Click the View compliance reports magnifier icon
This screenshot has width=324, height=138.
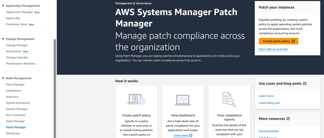coord(229,99)
